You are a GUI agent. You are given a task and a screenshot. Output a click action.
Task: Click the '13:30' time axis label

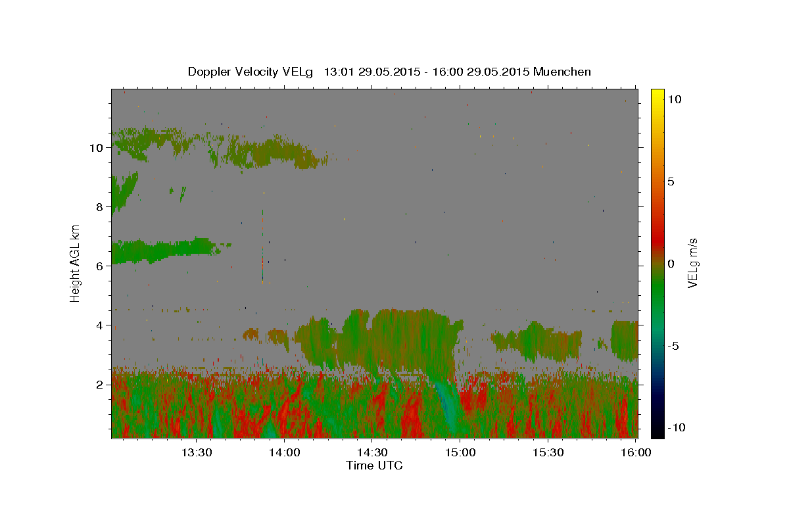click(197, 452)
